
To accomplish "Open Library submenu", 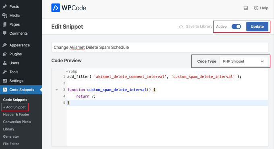I will 8,129.
